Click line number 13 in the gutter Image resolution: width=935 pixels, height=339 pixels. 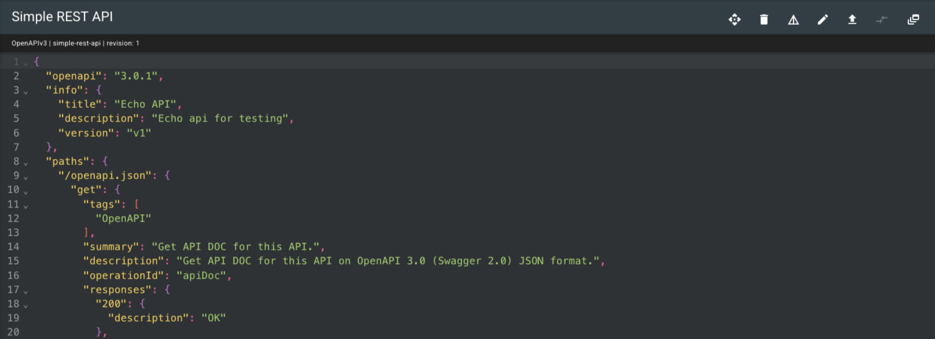[13, 232]
